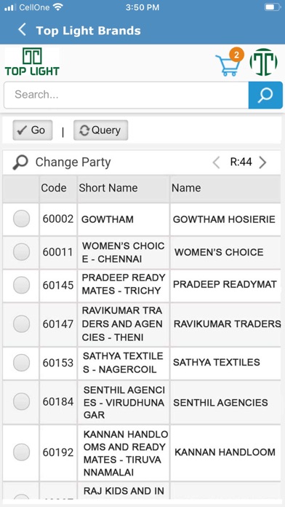Tap the round green T profile icon
The height and width of the screenshot is (507, 285).
[263, 63]
